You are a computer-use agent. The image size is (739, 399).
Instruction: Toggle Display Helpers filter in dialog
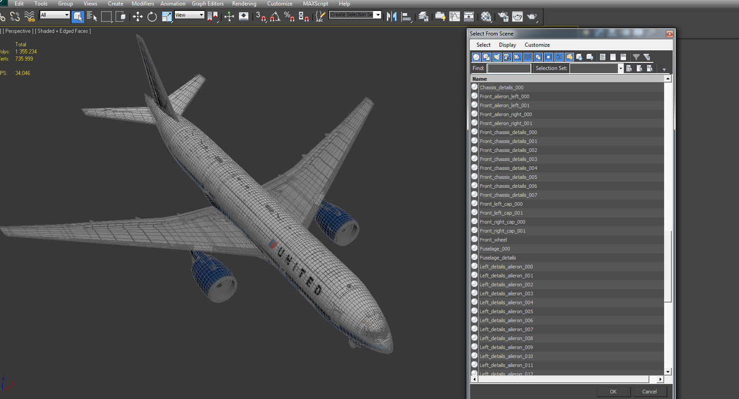click(x=517, y=57)
